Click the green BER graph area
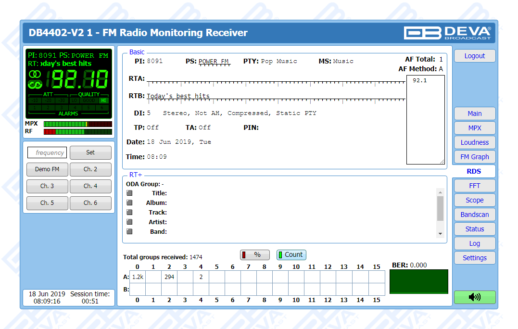The height and width of the screenshot is (329, 518). point(418,281)
